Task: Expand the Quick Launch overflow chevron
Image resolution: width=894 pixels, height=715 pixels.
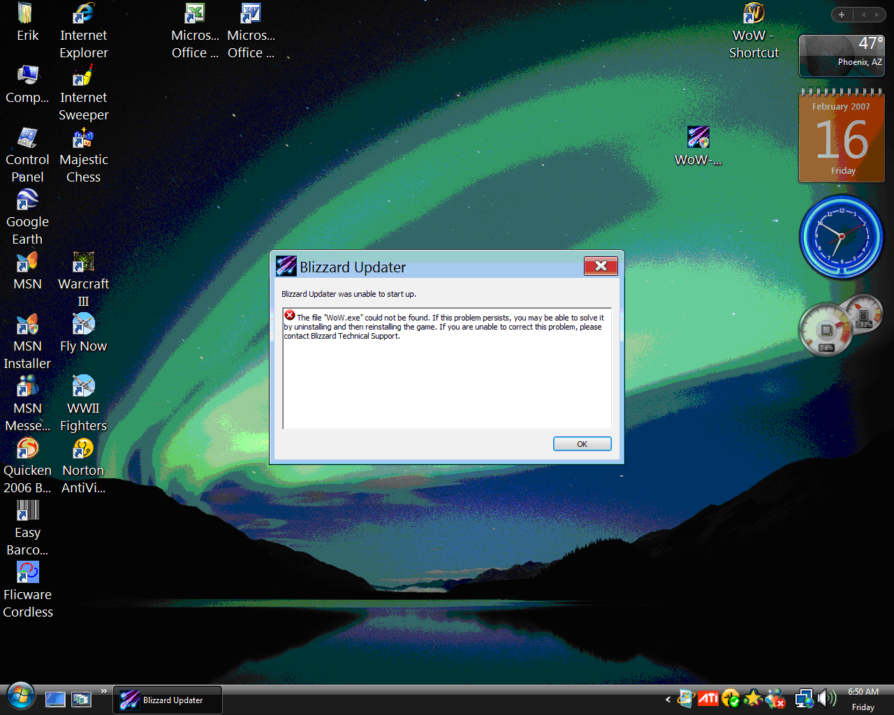Action: pos(104,691)
